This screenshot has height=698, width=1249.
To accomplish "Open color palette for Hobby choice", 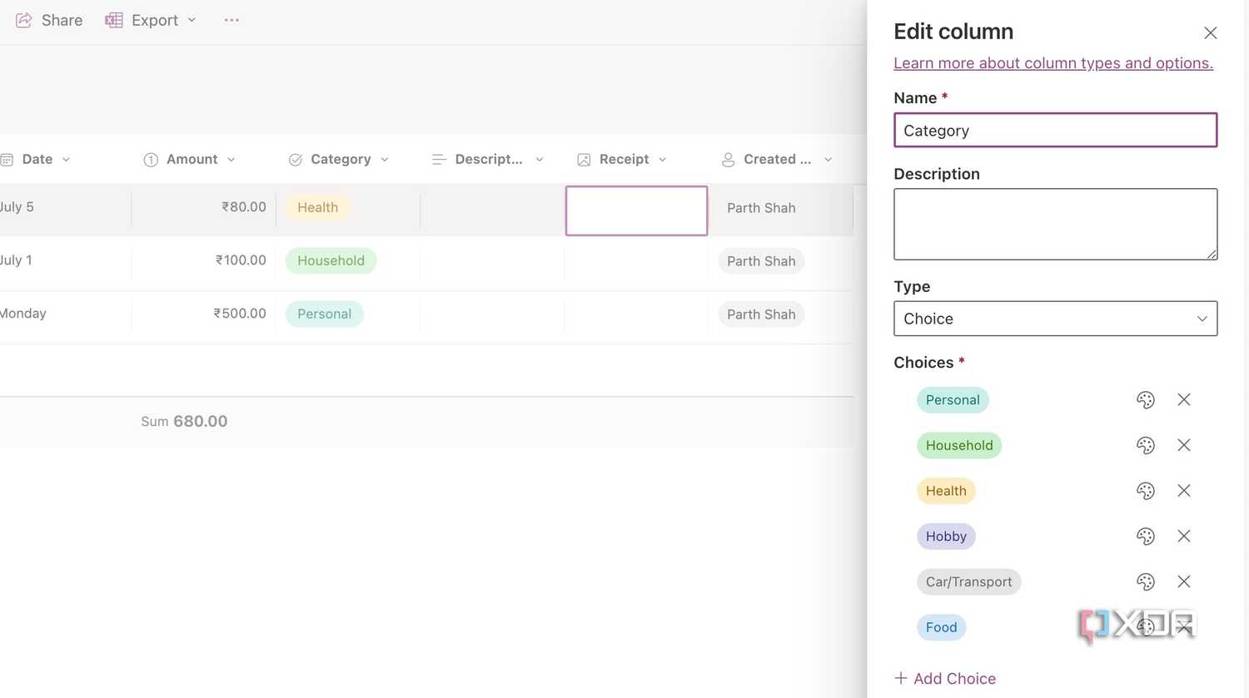I will click(x=1146, y=537).
